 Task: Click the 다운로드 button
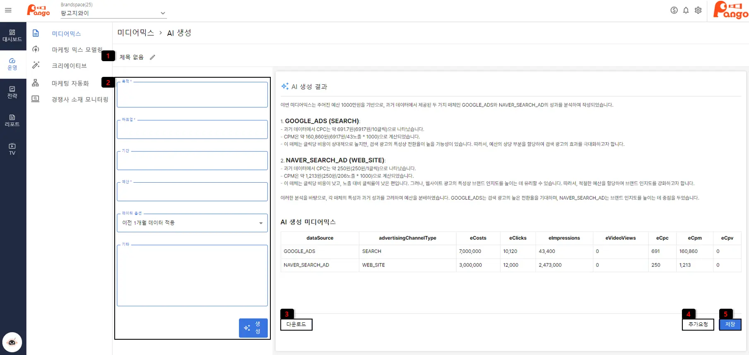pos(296,324)
